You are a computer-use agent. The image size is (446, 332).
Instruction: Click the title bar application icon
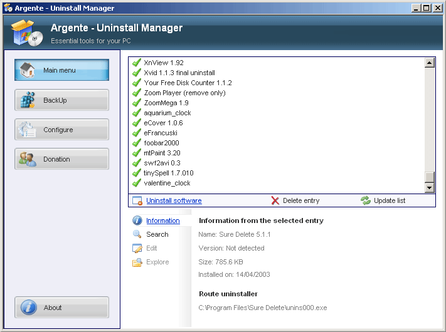tap(8, 8)
